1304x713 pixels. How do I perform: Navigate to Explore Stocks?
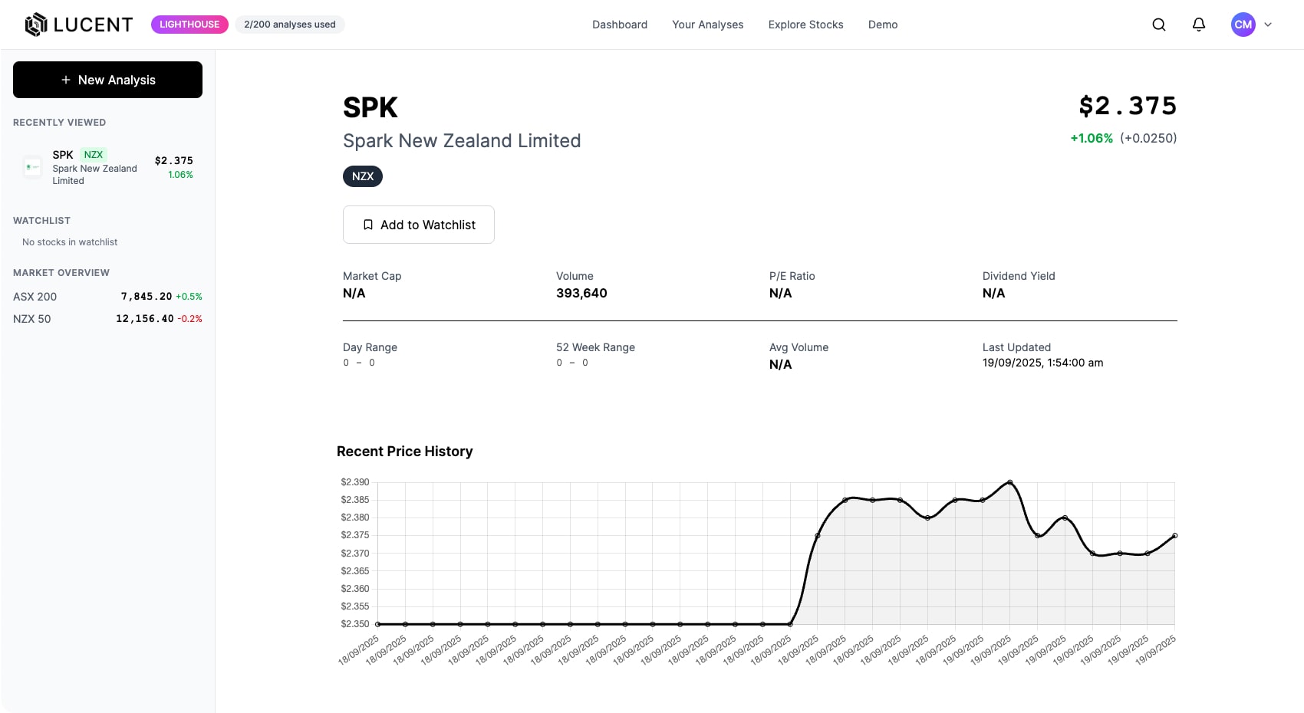tap(805, 25)
